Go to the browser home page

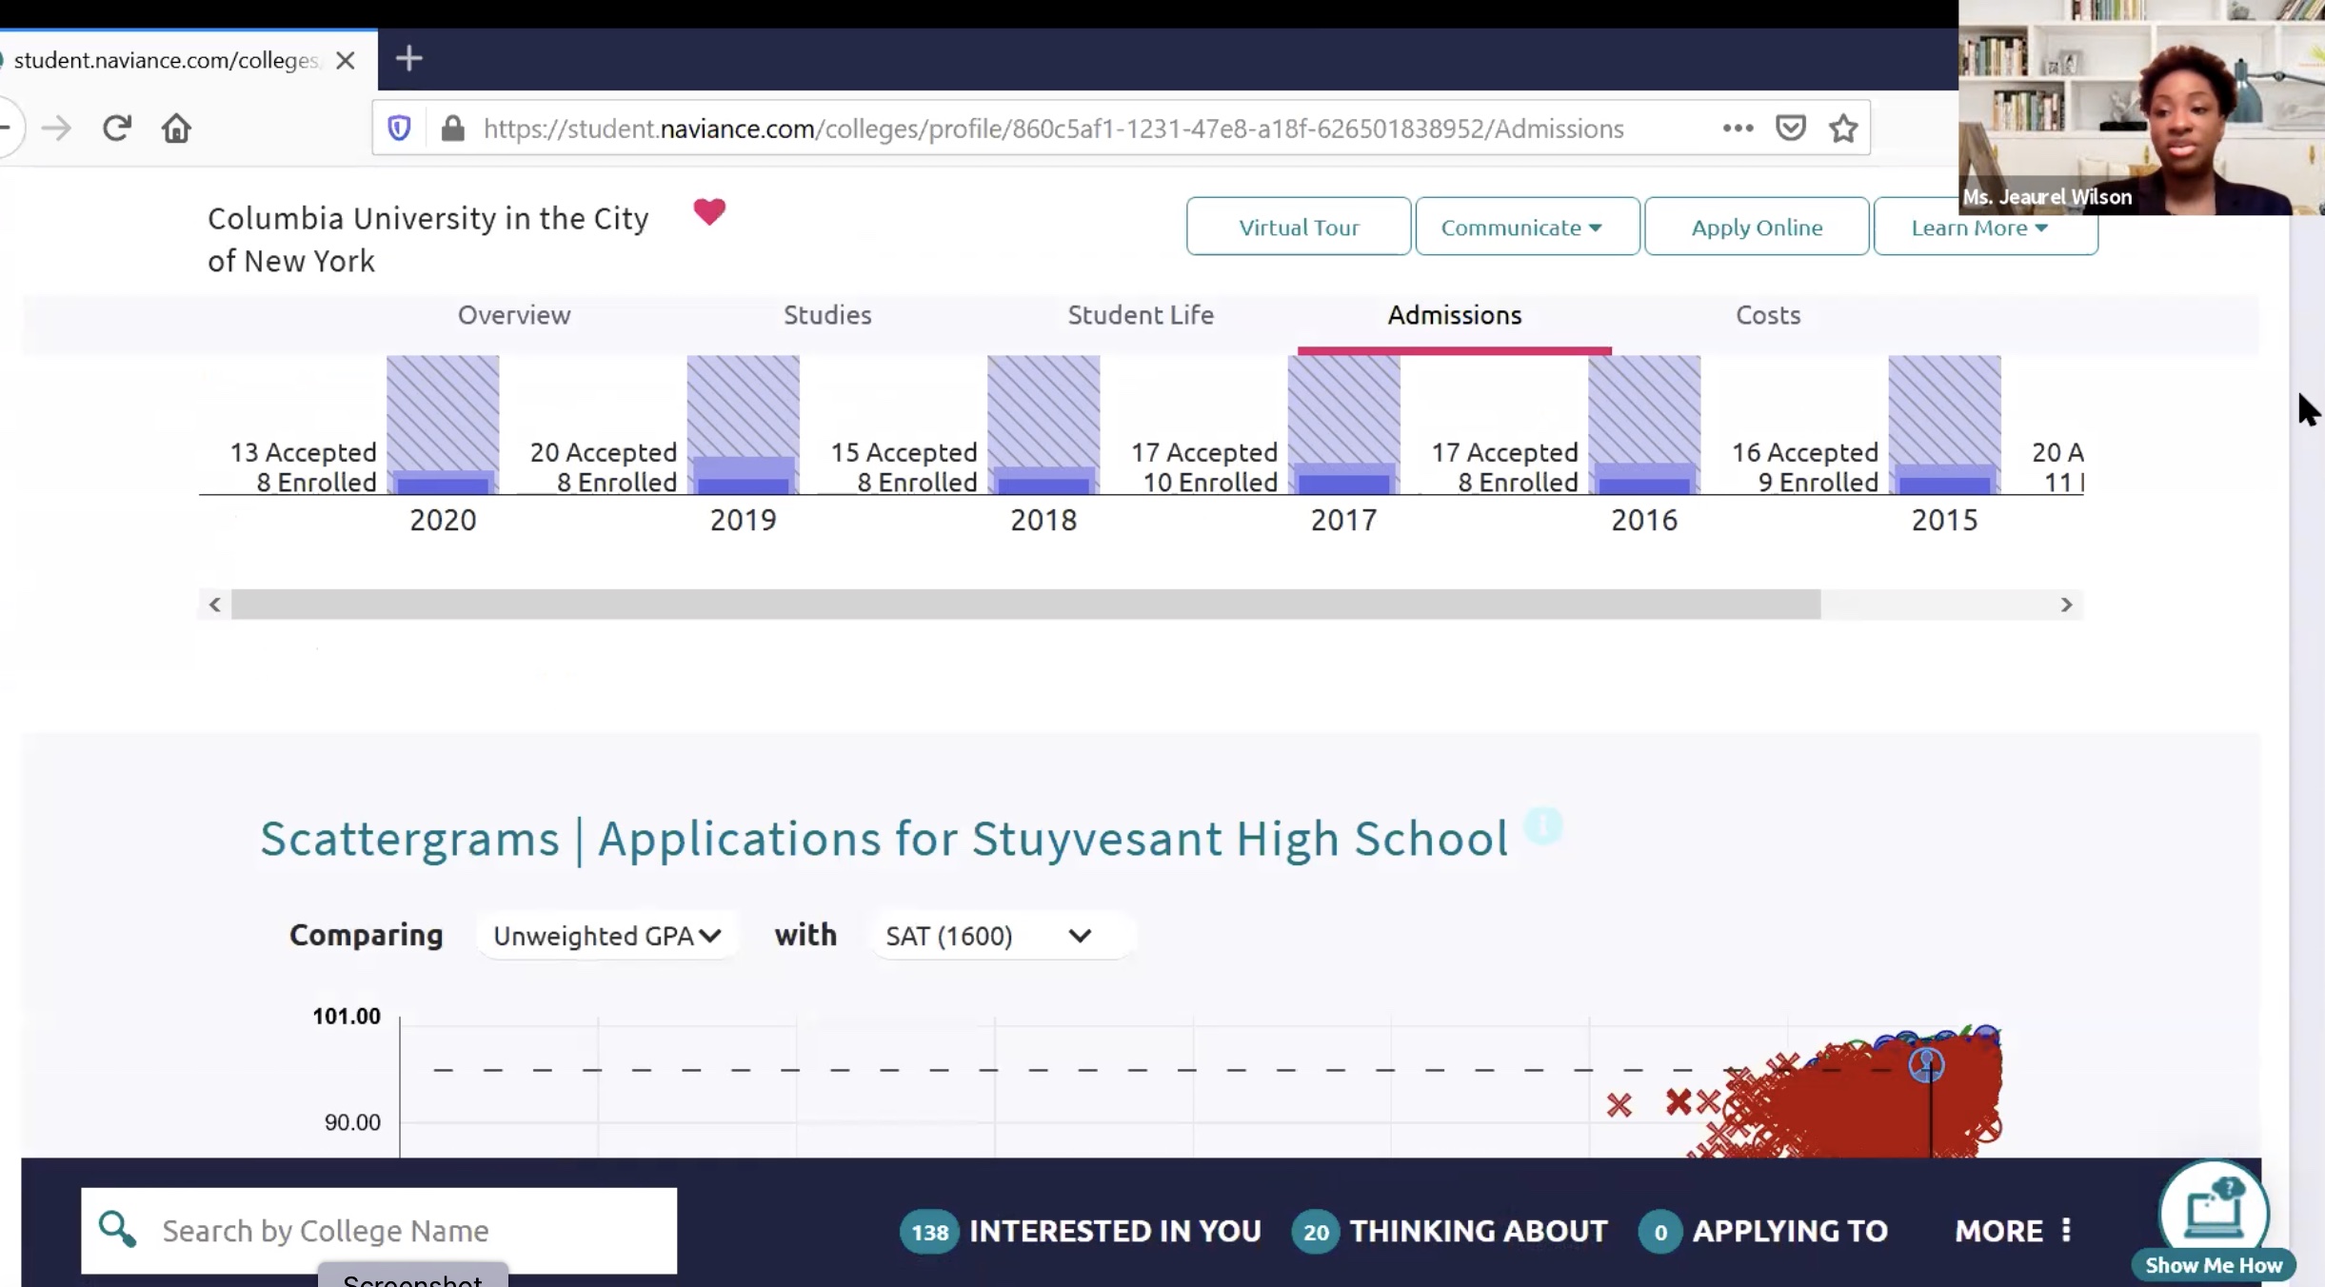point(176,129)
